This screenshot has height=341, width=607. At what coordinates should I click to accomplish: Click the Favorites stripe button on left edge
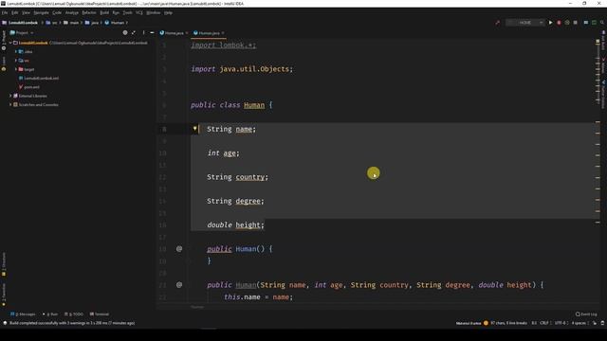point(4,295)
